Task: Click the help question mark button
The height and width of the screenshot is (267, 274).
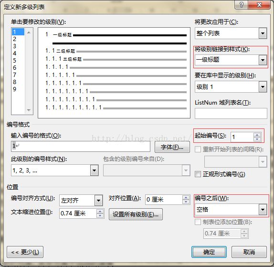Action: pos(242,5)
